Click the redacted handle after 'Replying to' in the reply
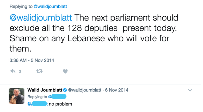203x112 pixels. (x=58, y=97)
